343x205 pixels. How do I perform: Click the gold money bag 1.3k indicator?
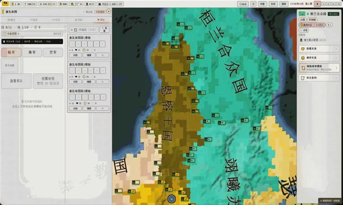click(15, 4)
